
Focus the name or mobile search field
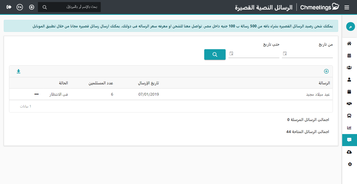(69, 7)
